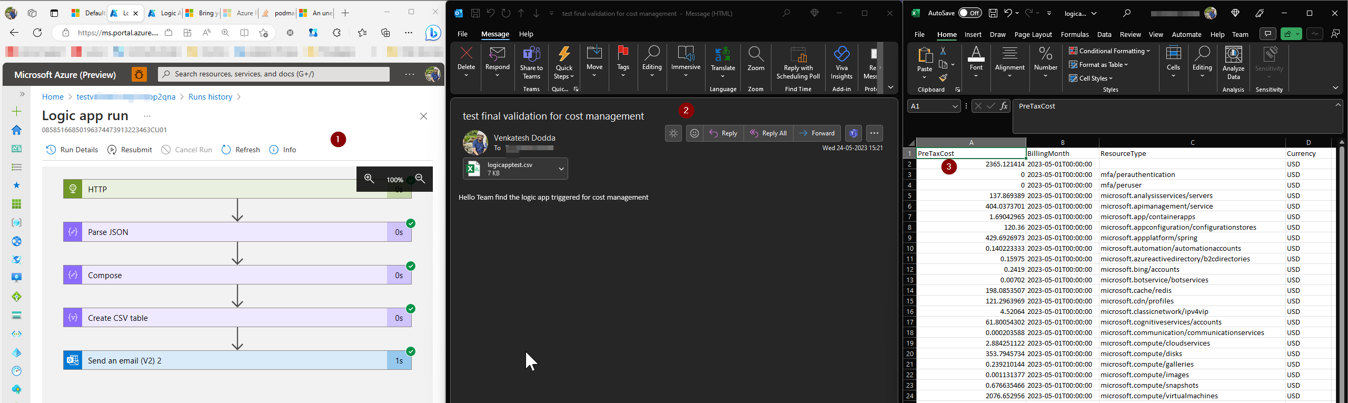Open the Parse JSON action step
1348x403 pixels.
237,232
